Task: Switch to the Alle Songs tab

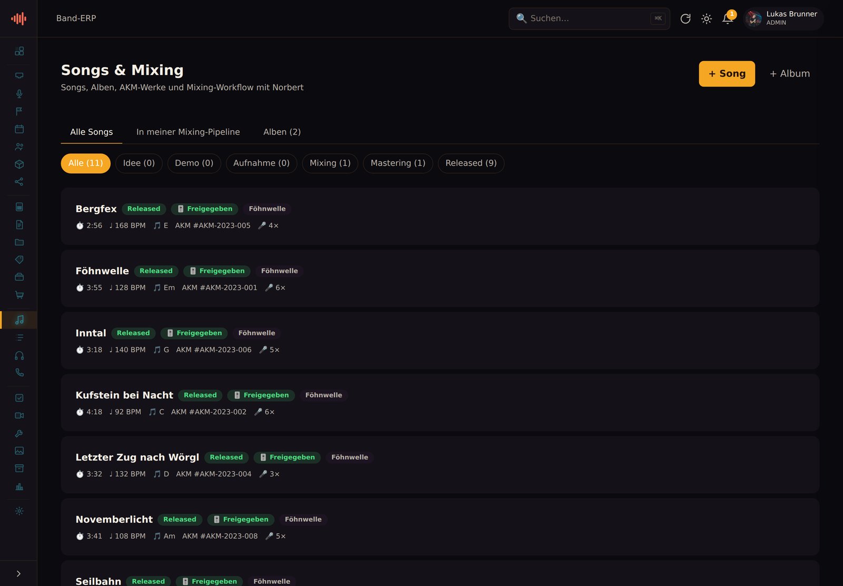Action: pos(91,132)
